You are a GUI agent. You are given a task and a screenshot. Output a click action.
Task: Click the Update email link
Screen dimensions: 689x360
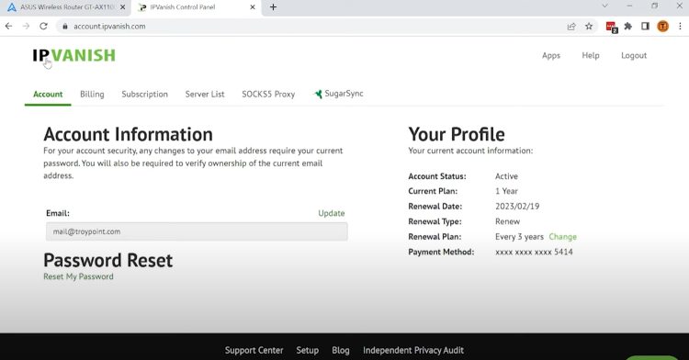point(332,213)
